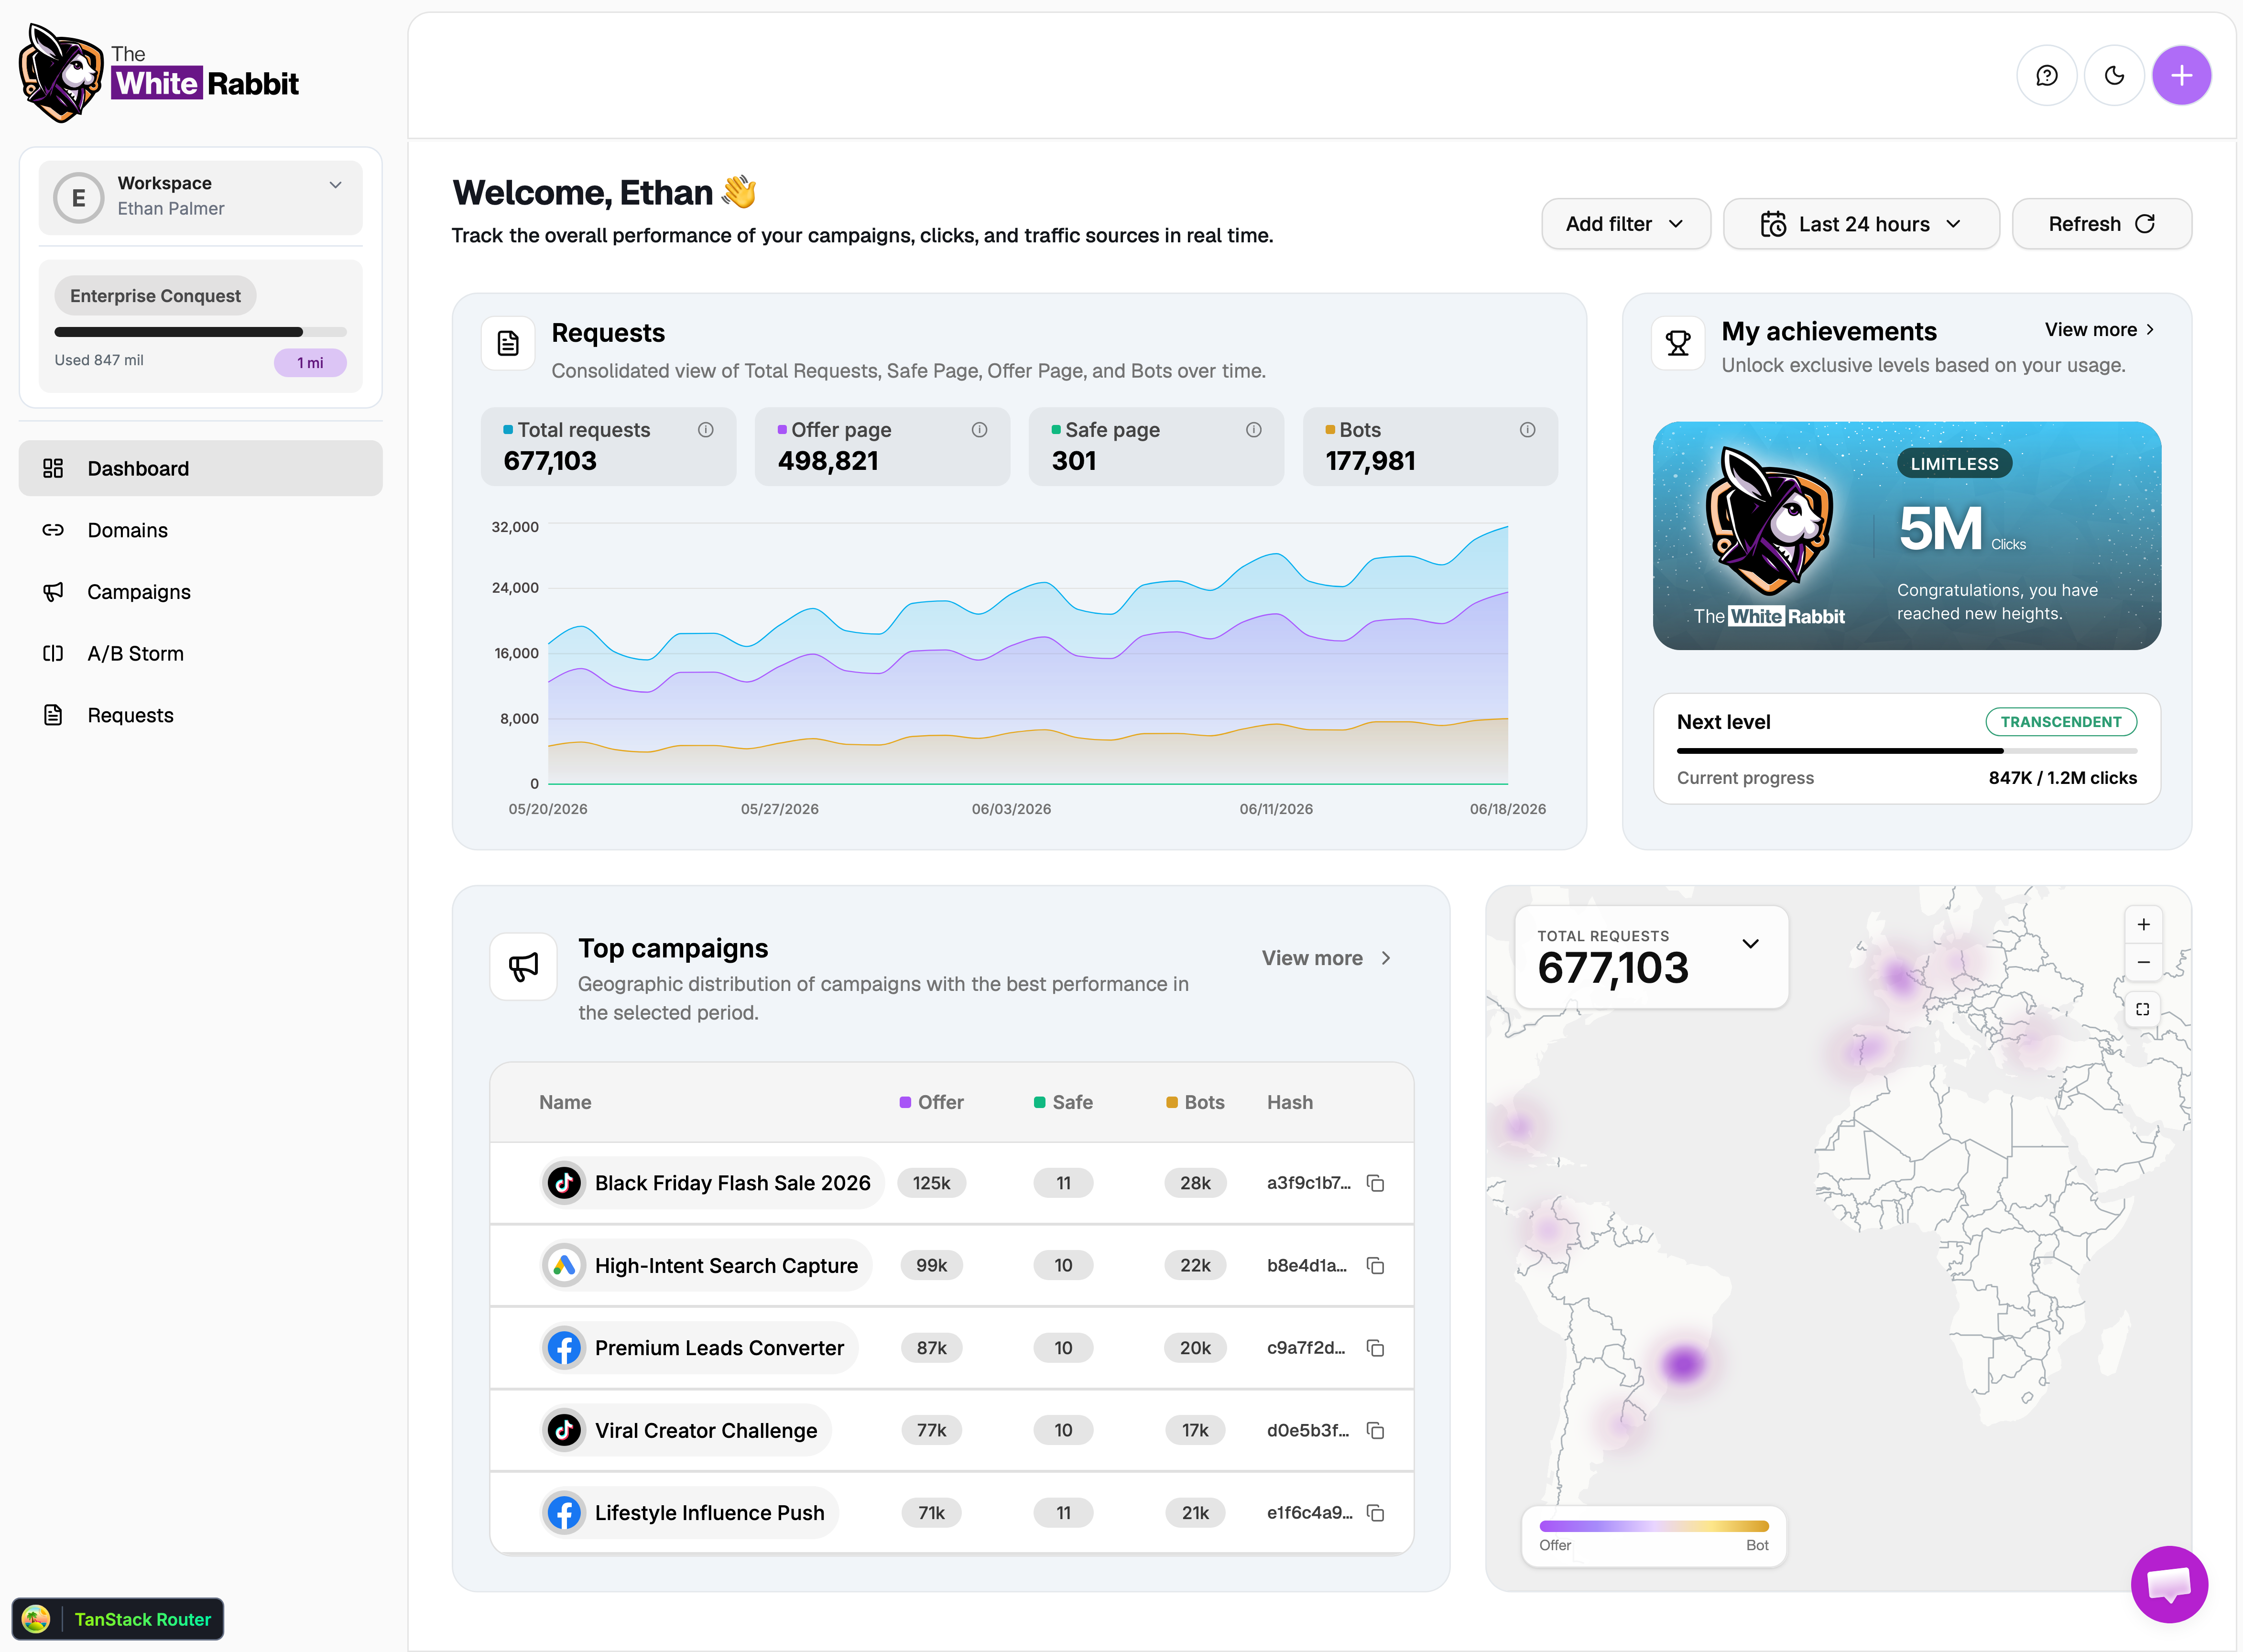Open the Add filter dropdown
Image resolution: width=2243 pixels, height=1652 pixels.
1625,224
